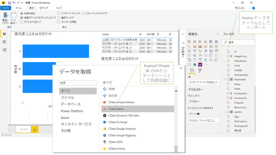
Task: Select the donut chart visual
Action: (211, 51)
